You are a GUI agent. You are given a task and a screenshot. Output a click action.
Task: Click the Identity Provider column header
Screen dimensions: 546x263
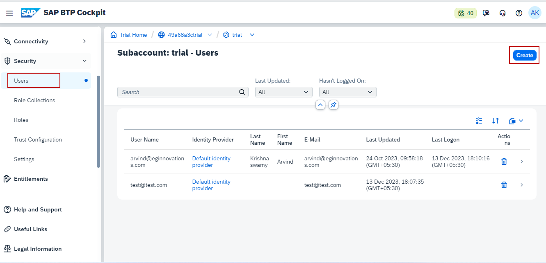213,139
